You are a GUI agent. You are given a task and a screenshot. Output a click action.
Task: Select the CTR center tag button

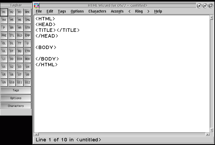[x=27, y=51]
